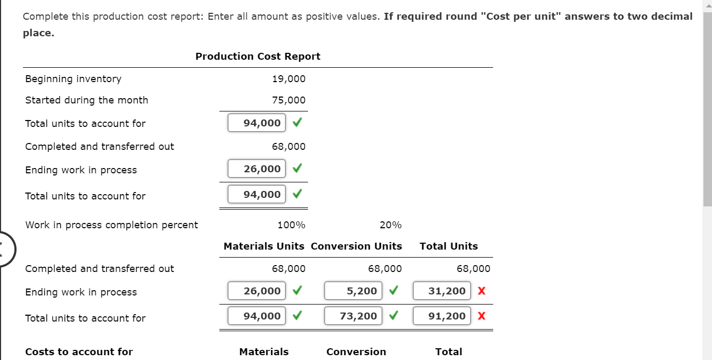Select the 73,200 Conversion Units input field
The image size is (712, 360).
(x=353, y=316)
